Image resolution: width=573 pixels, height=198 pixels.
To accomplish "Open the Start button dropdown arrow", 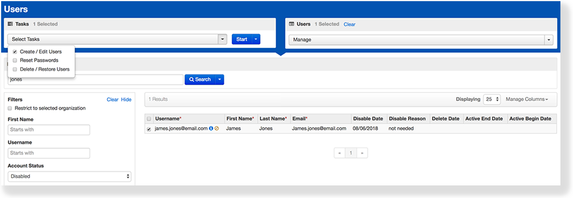I will tap(256, 39).
